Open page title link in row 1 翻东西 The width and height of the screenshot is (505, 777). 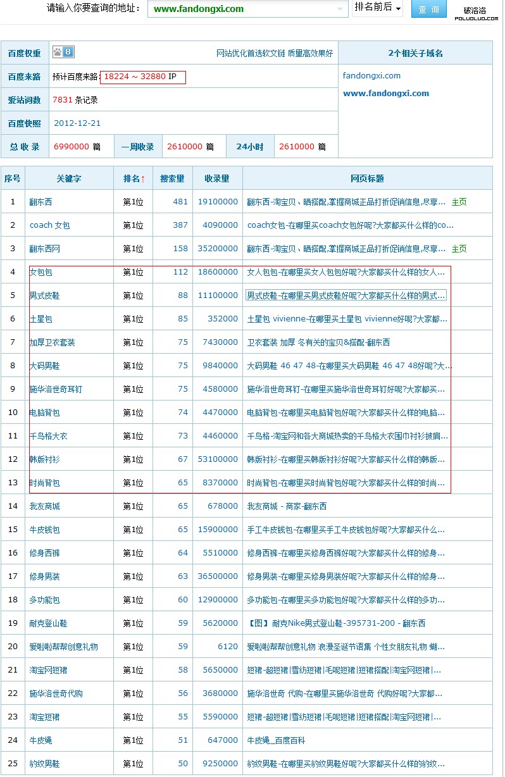346,202
